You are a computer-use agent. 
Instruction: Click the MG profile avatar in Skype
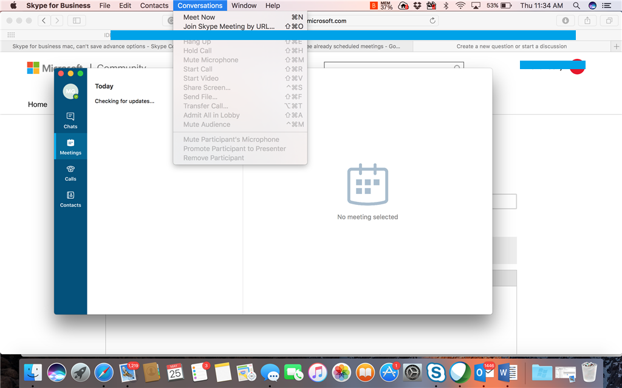coord(70,92)
